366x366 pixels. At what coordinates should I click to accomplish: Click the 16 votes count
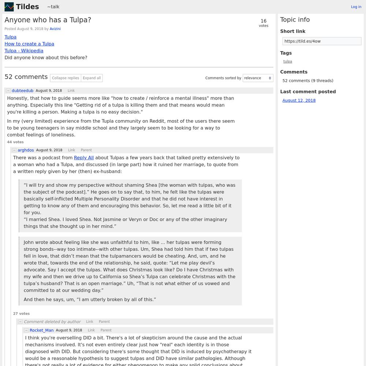coord(264,23)
